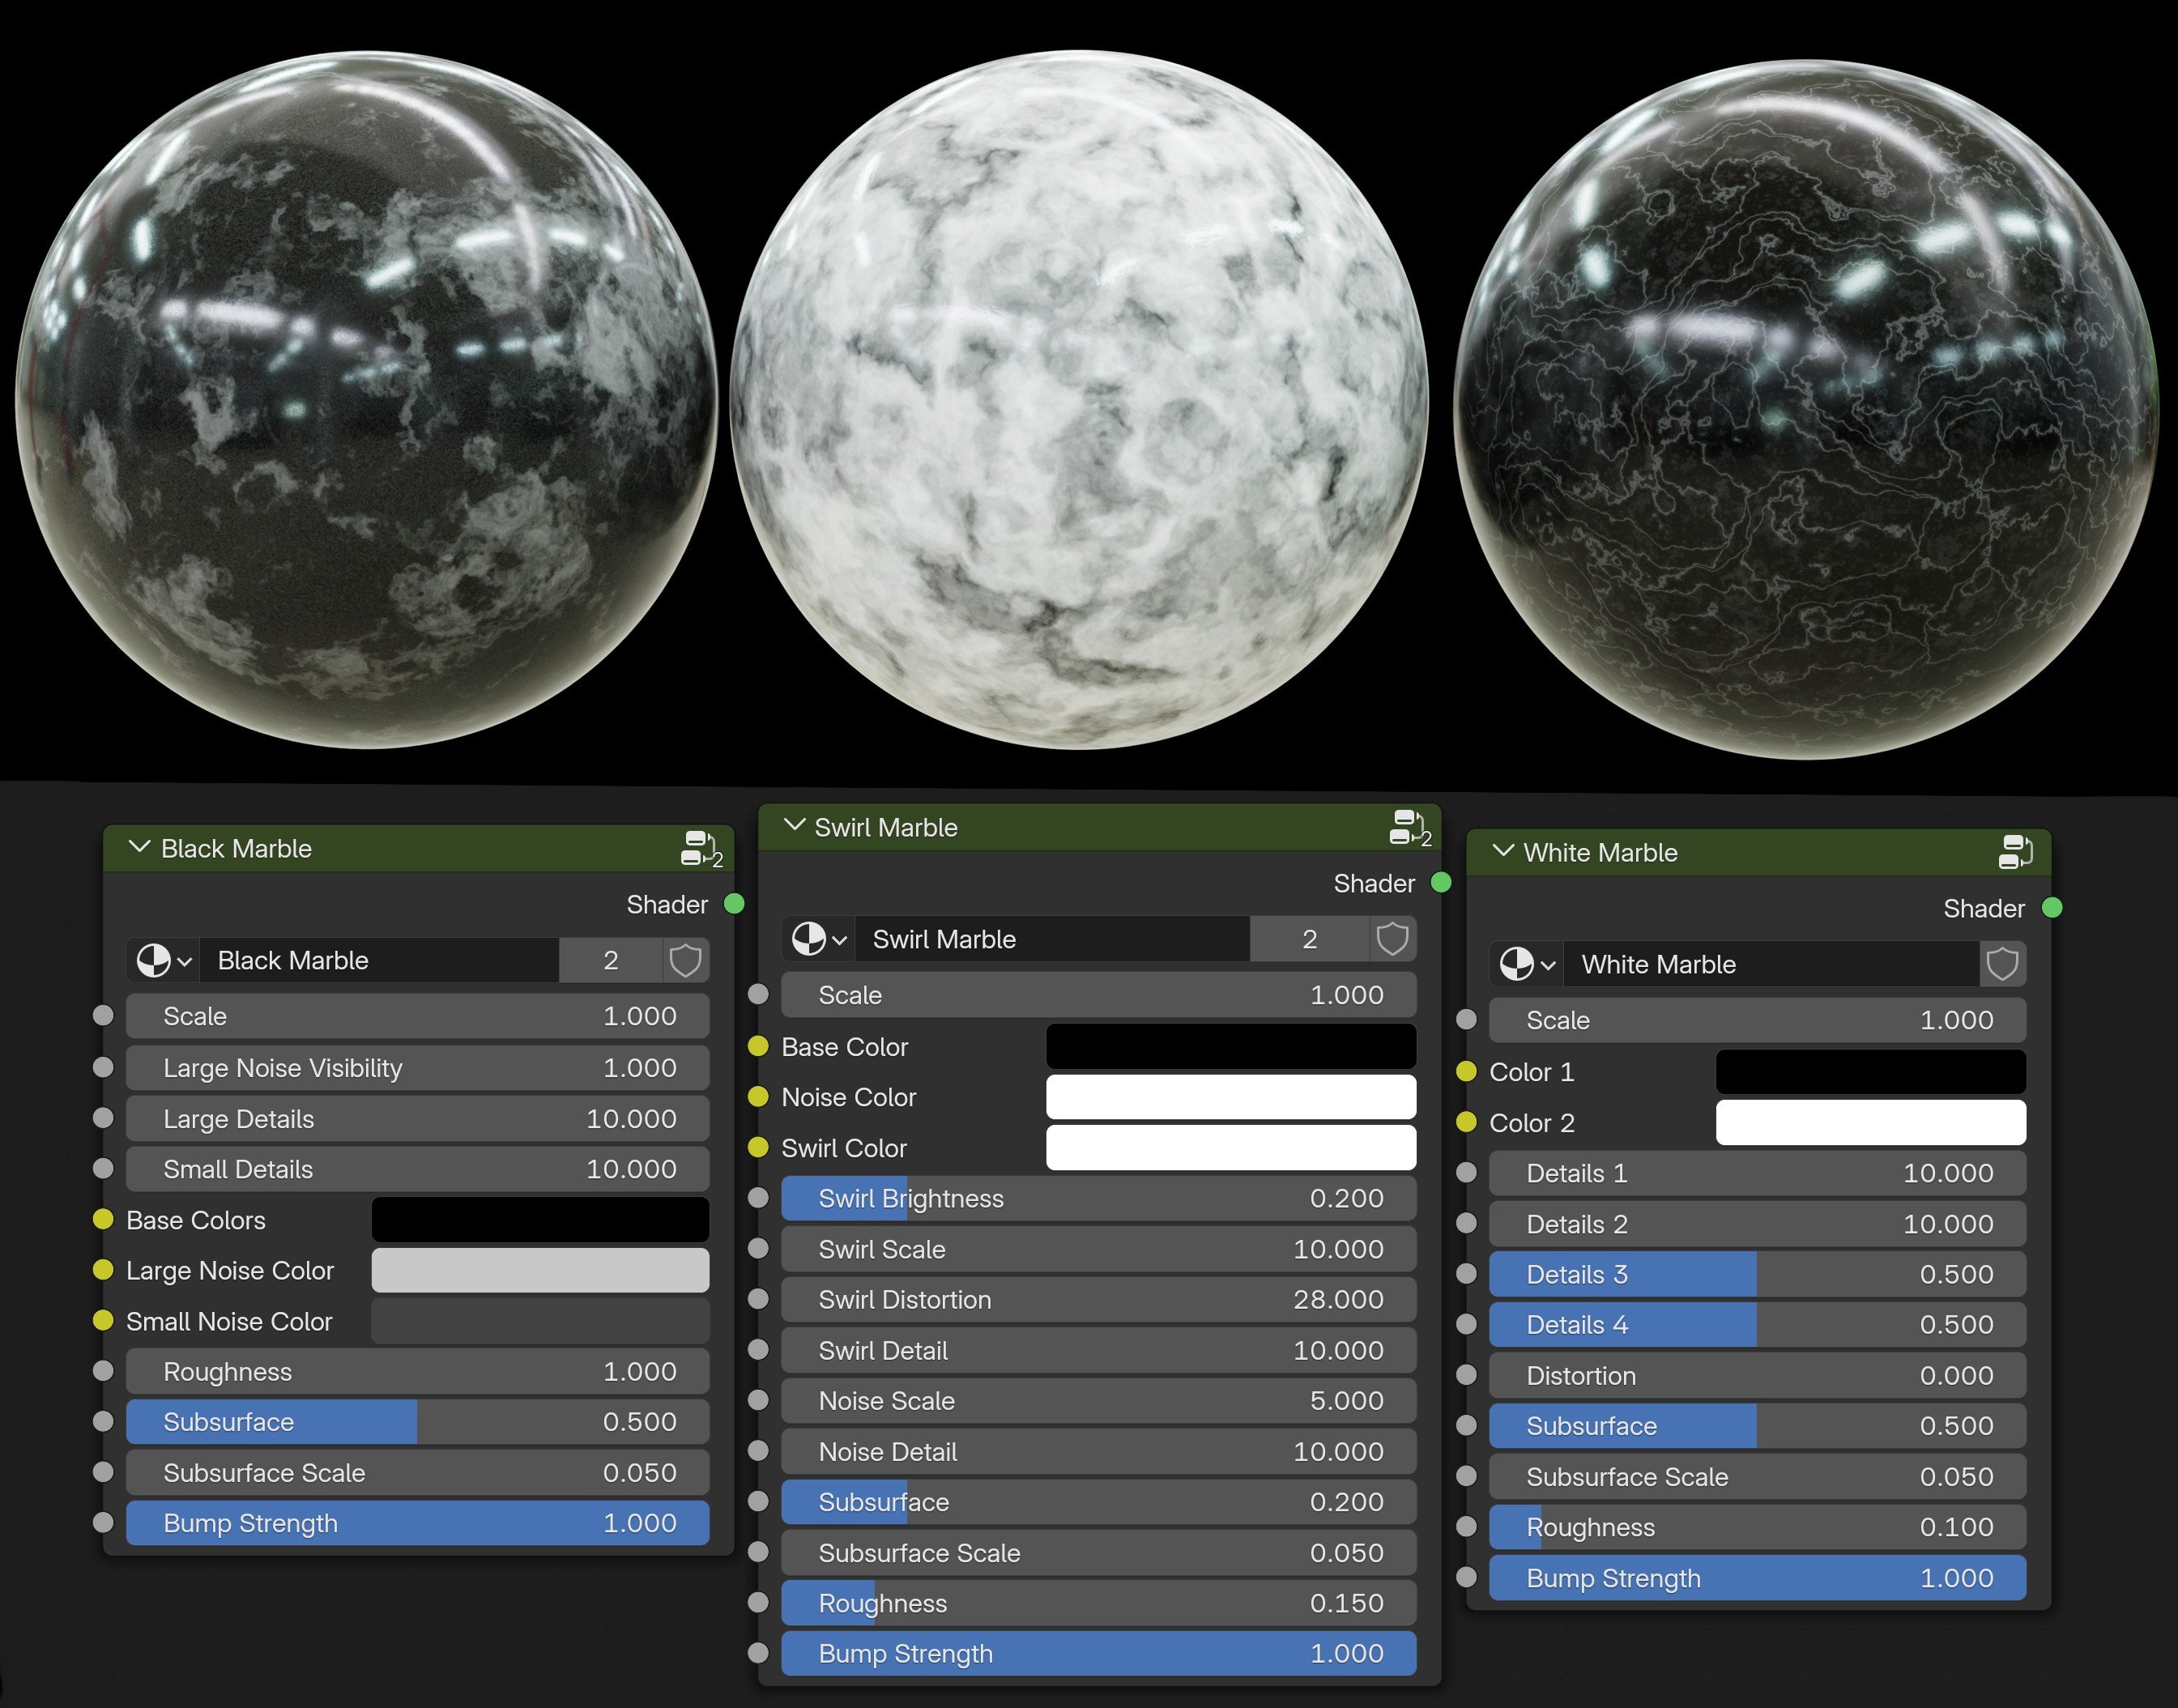Click the Swirl Marble node group edit icon
Viewport: 2178px width, 1708px height.
pyautogui.click(x=1408, y=828)
